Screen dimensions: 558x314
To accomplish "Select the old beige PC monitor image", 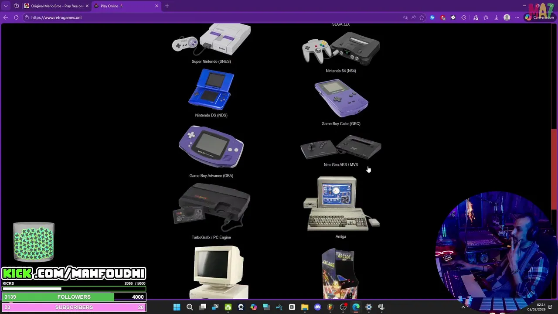I will point(219,273).
